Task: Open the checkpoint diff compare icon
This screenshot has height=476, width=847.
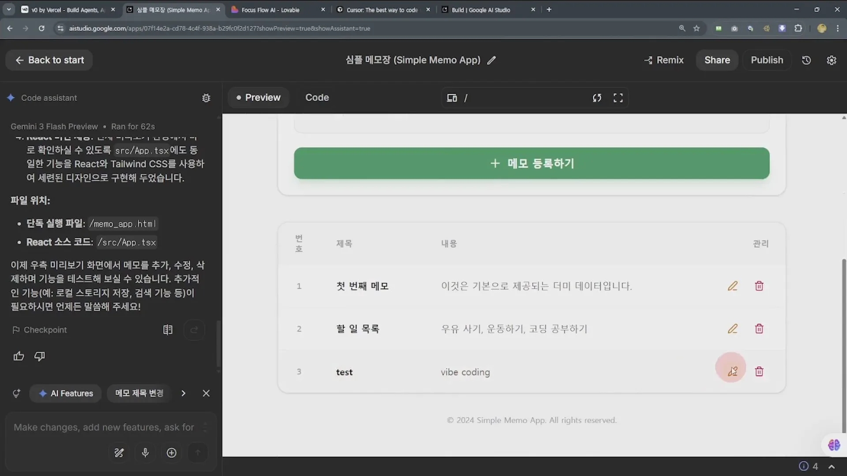Action: (168, 330)
